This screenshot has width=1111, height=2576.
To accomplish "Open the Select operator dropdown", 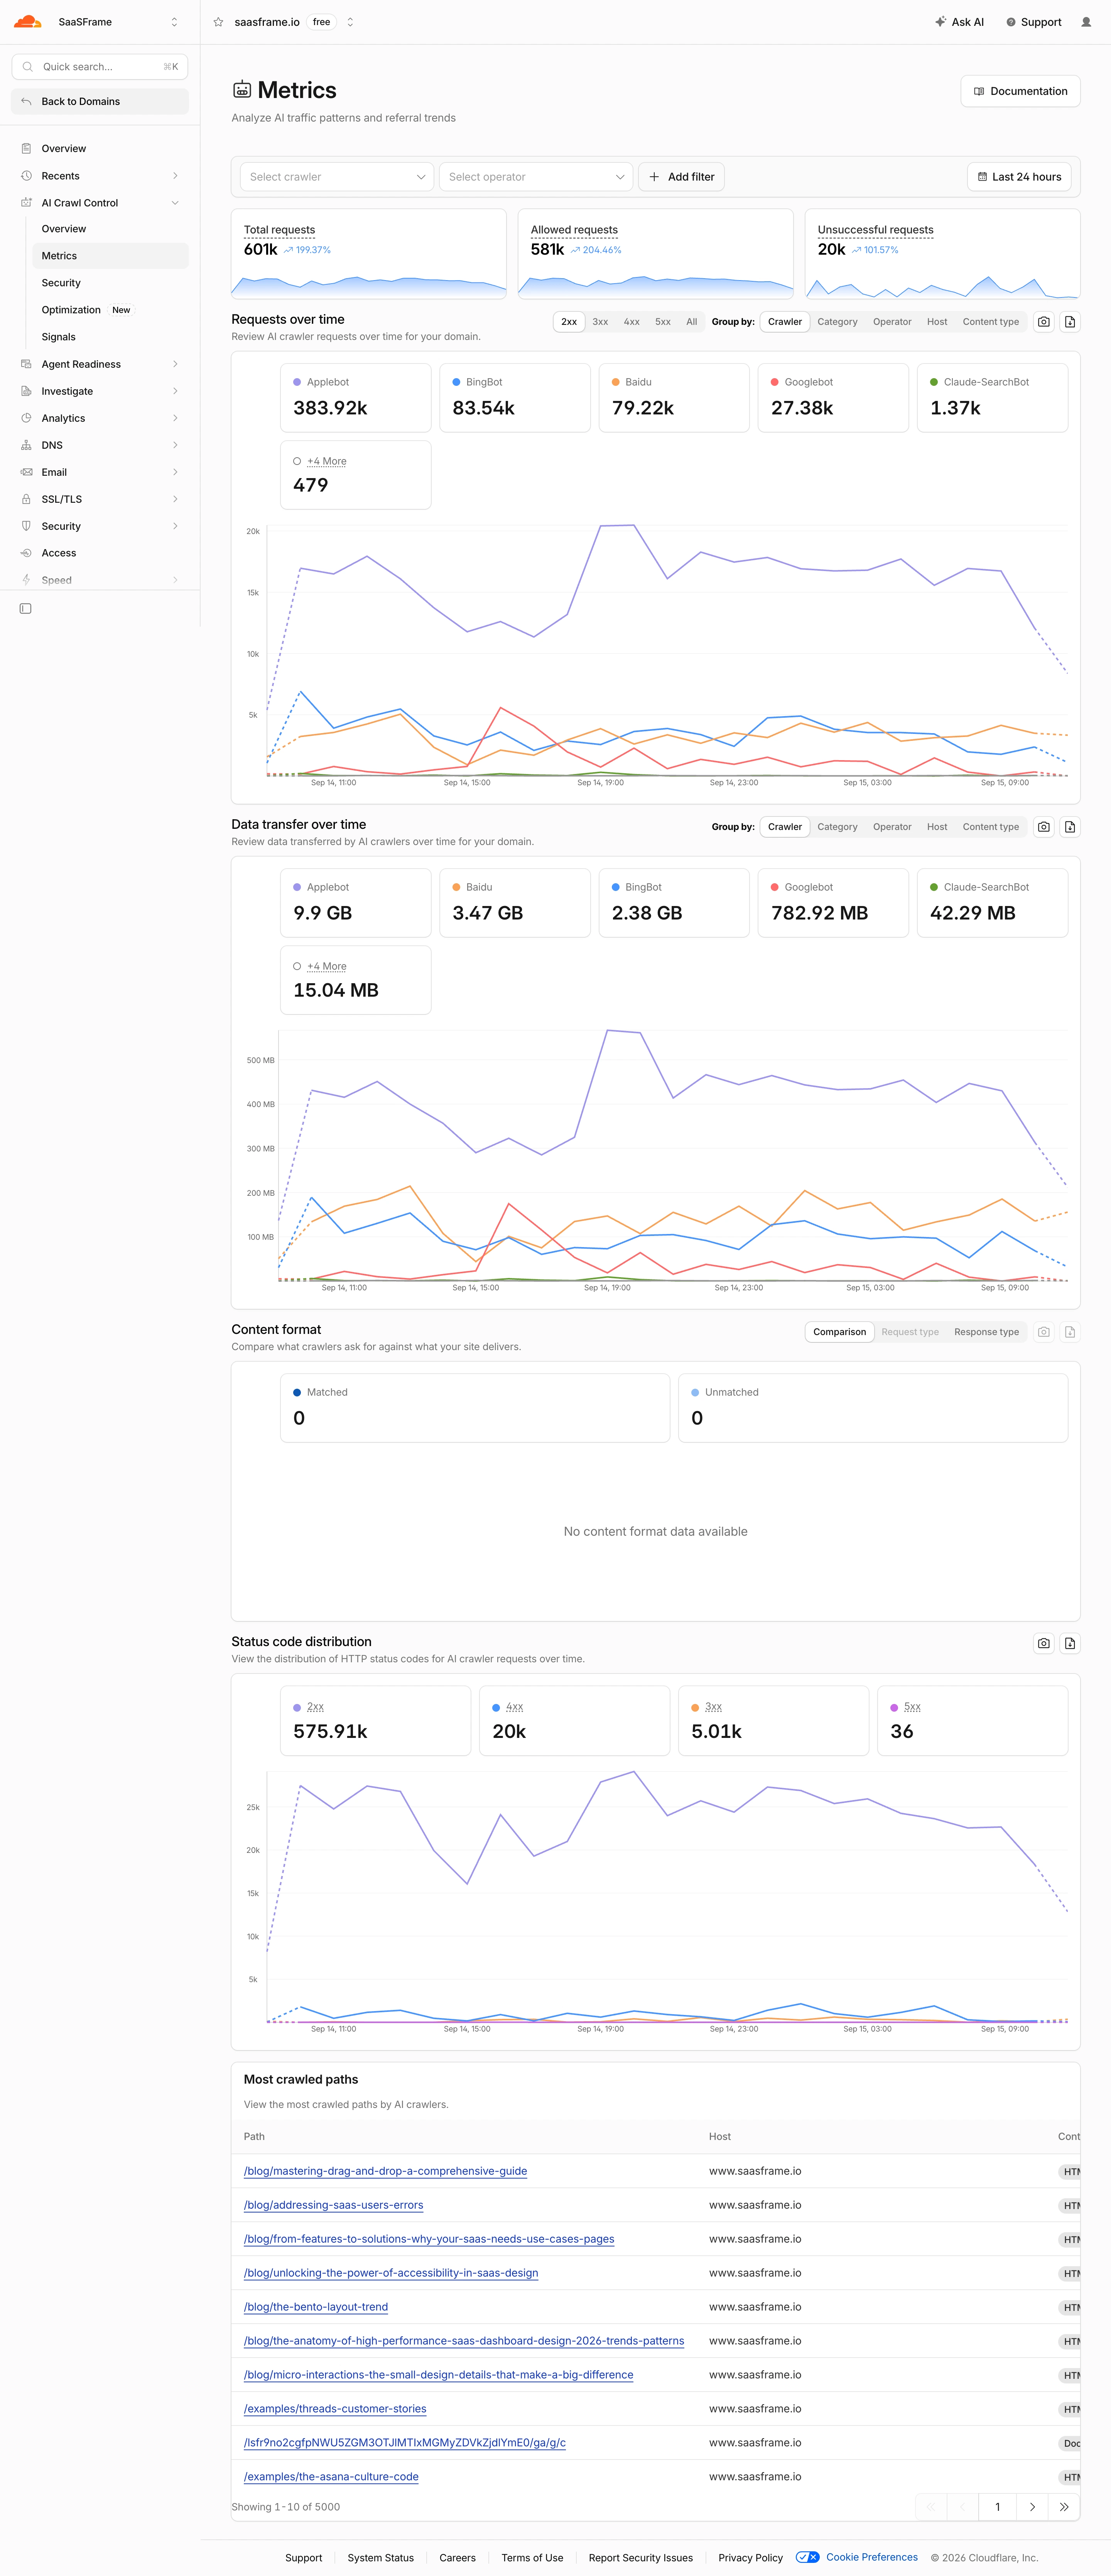I will tap(535, 177).
